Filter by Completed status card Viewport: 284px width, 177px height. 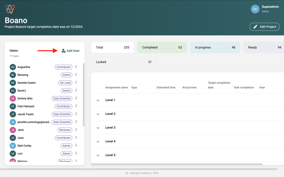coord(162,47)
